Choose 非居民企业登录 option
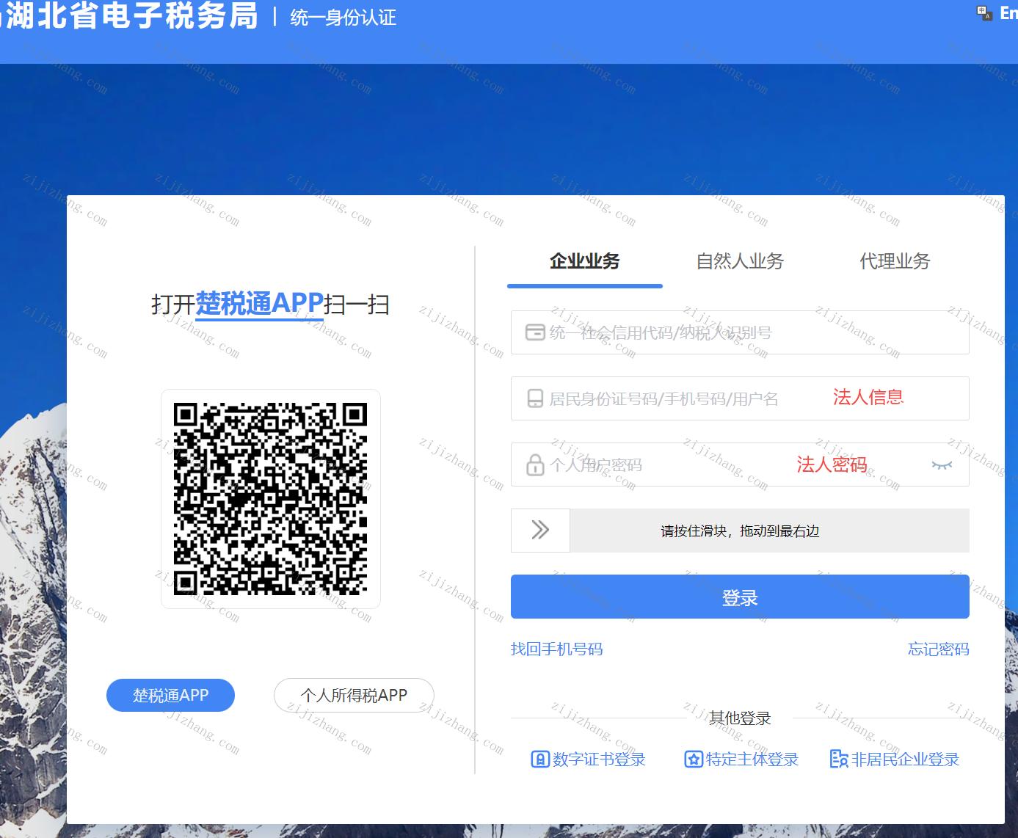This screenshot has height=838, width=1018. [895, 759]
